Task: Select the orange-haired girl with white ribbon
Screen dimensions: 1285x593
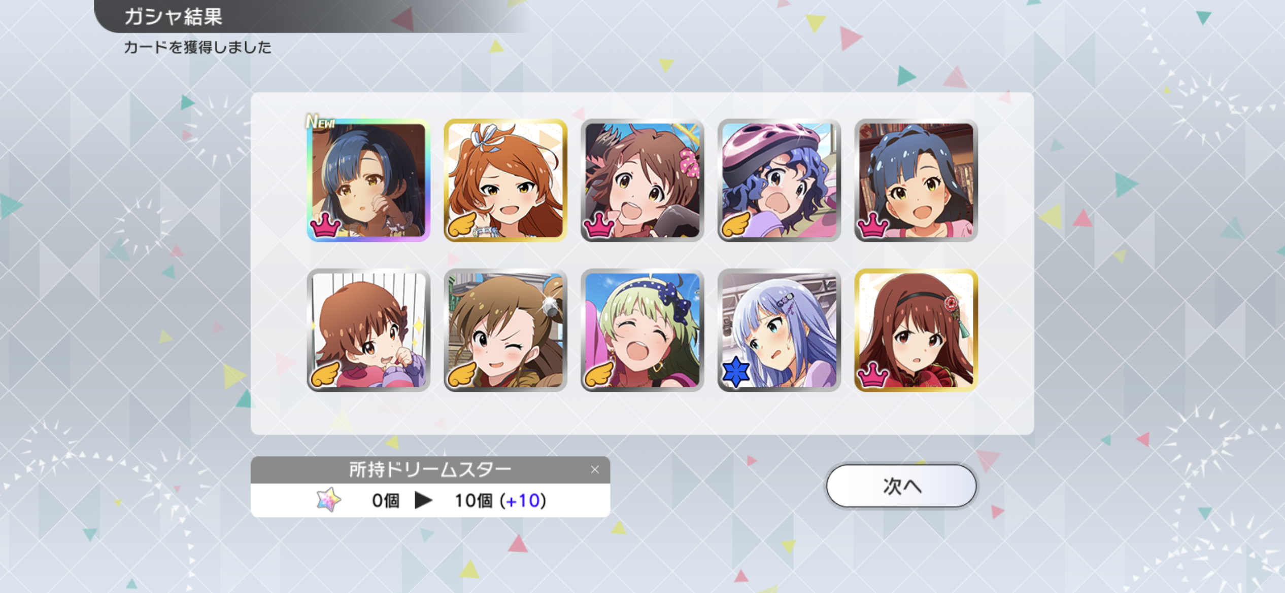Action: [x=505, y=180]
